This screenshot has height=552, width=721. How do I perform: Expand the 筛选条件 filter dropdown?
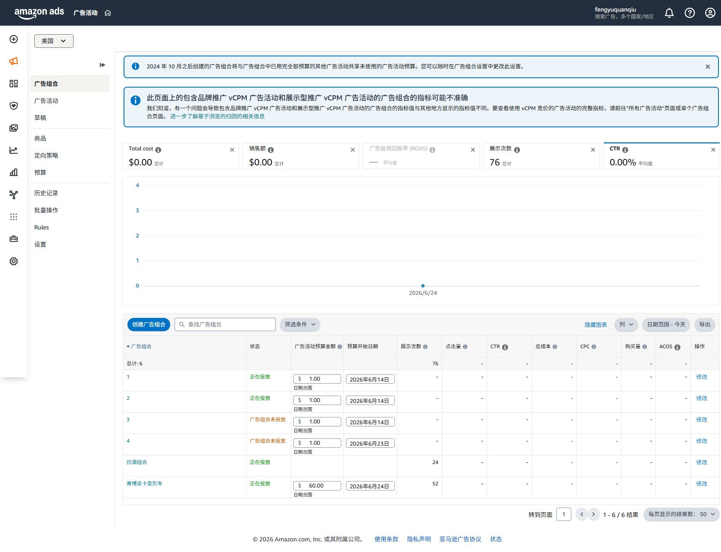[x=300, y=324]
